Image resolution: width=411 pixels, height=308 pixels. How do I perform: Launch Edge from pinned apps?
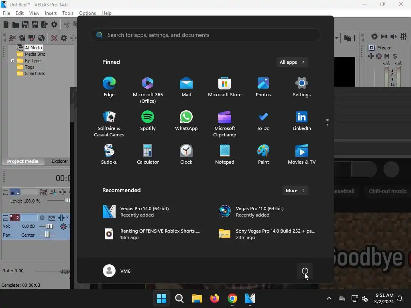(109, 87)
